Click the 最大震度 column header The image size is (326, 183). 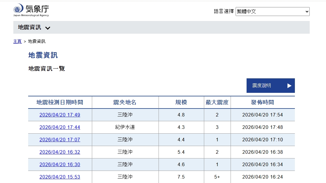(x=217, y=103)
